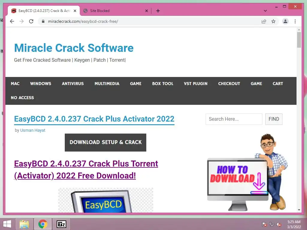The image size is (307, 230).
Task: Open Action Center flag tray icon
Action: click(264, 224)
